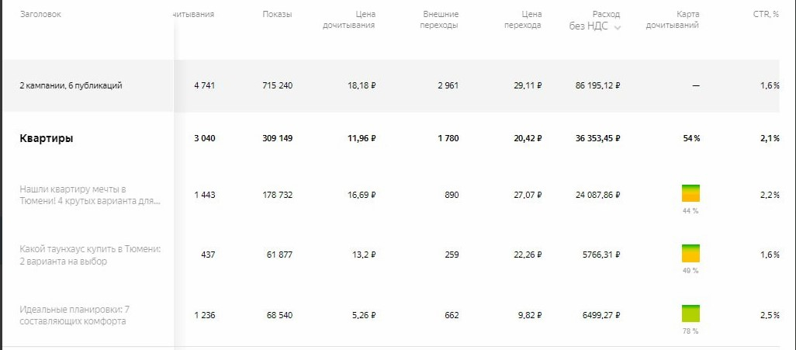The image size is (796, 350).
Task: Sort by the CTR, % column header
Action: click(765, 15)
